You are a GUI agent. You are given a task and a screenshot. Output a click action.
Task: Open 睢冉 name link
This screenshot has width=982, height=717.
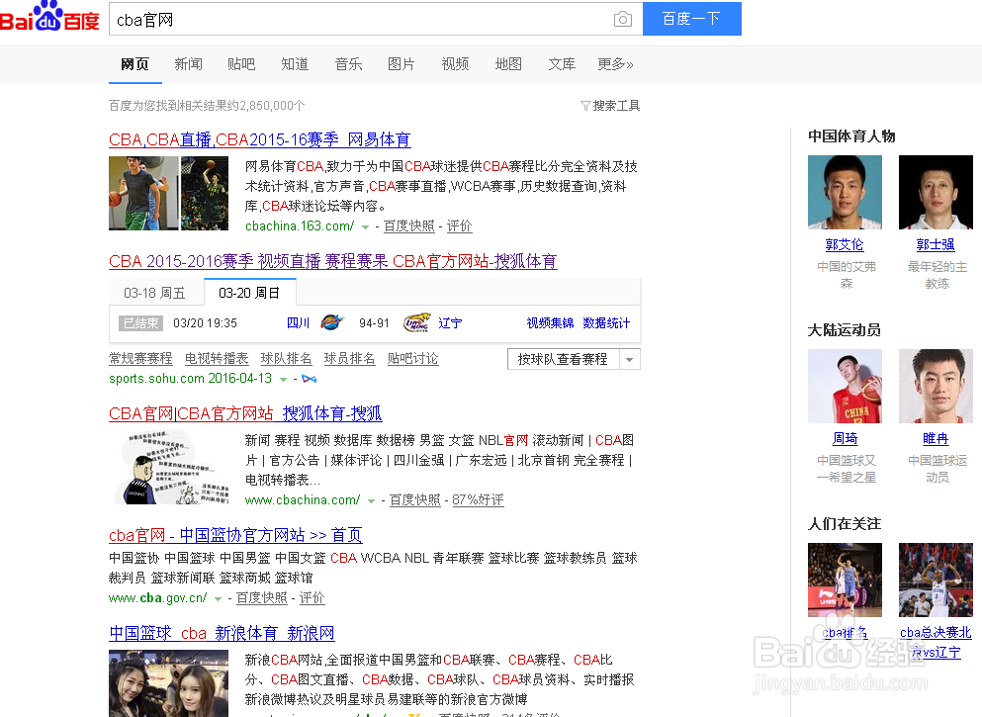[936, 439]
